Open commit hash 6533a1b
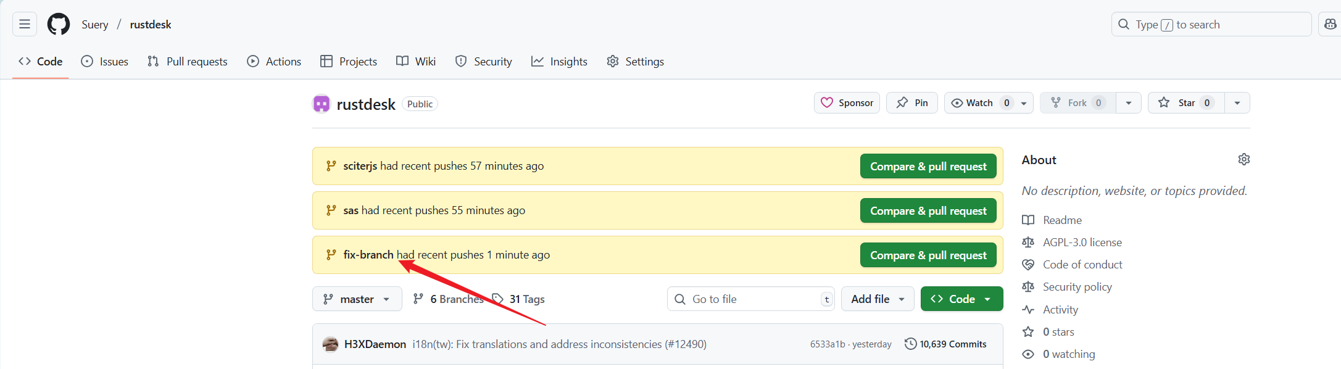Viewport: 1341px width, 369px height. (828, 344)
